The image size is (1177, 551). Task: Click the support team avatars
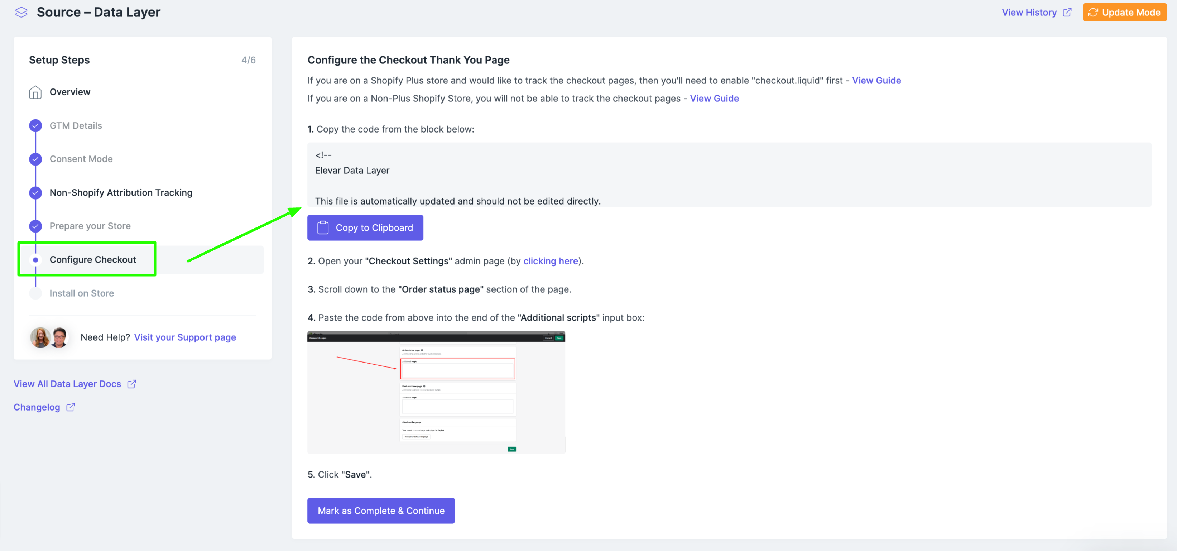[49, 337]
